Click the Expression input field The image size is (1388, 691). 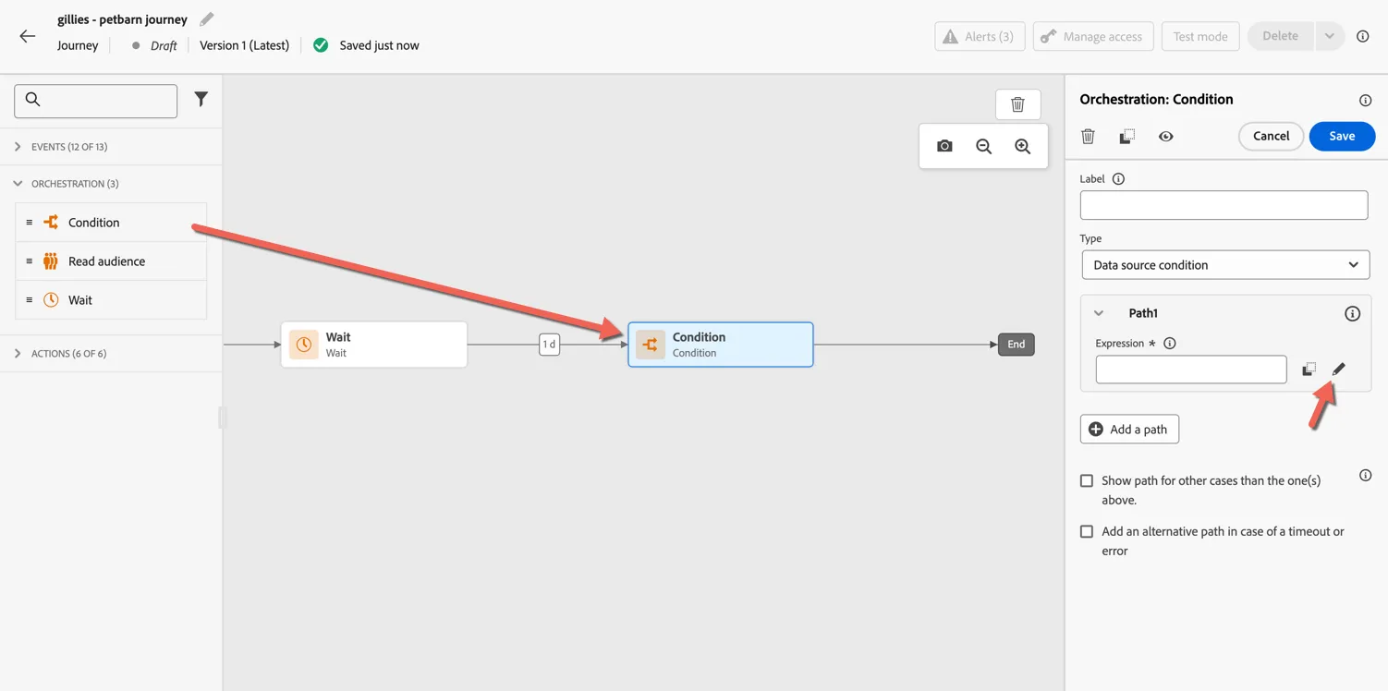click(1191, 370)
